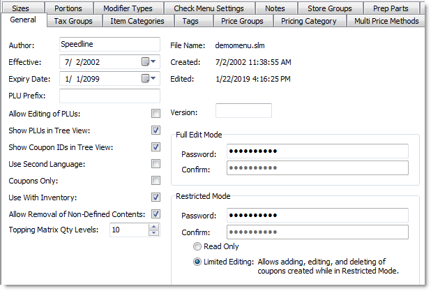
Task: Go to the Pricing Category tab
Action: pyautogui.click(x=310, y=21)
